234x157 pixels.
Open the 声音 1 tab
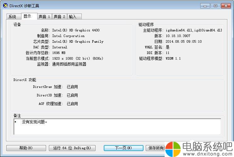44,17
